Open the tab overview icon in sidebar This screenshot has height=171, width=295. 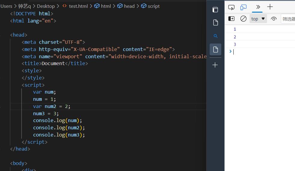point(215,10)
